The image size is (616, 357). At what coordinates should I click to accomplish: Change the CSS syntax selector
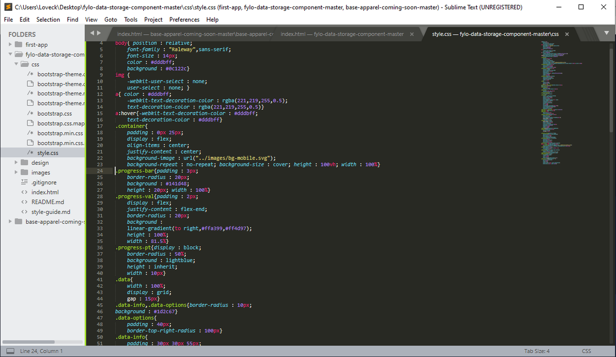[x=587, y=351]
